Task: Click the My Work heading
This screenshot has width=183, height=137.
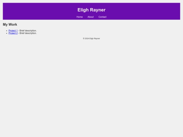Action: [10, 24]
